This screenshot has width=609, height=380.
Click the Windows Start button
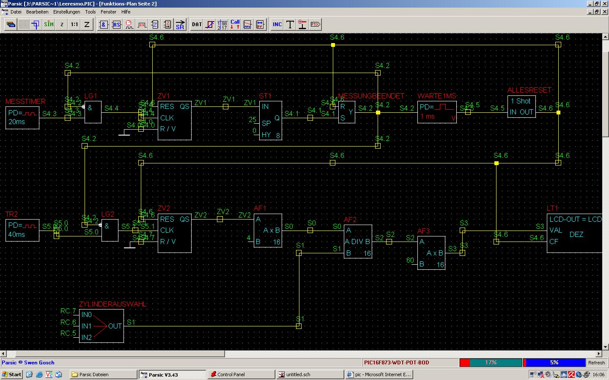click(12, 375)
